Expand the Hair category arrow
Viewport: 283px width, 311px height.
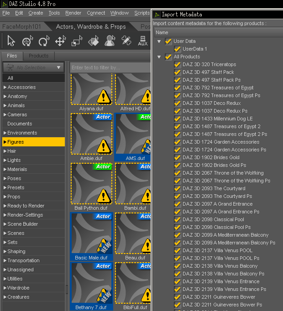[x=5, y=151]
